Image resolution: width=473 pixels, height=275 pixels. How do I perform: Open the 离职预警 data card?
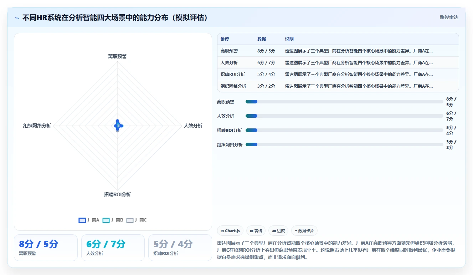pos(46,248)
